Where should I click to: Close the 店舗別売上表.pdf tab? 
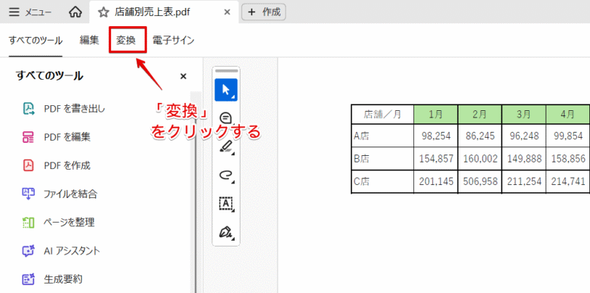click(x=227, y=12)
